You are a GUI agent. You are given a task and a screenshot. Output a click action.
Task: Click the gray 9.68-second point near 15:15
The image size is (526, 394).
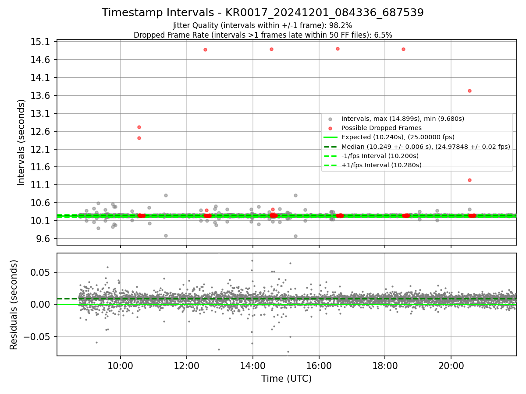pos(295,236)
